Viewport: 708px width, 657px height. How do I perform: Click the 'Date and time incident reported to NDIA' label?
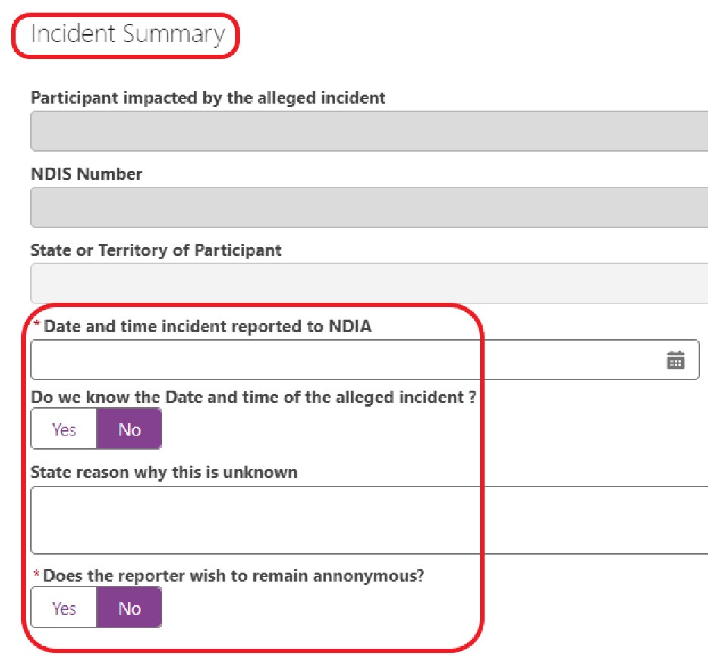[207, 326]
